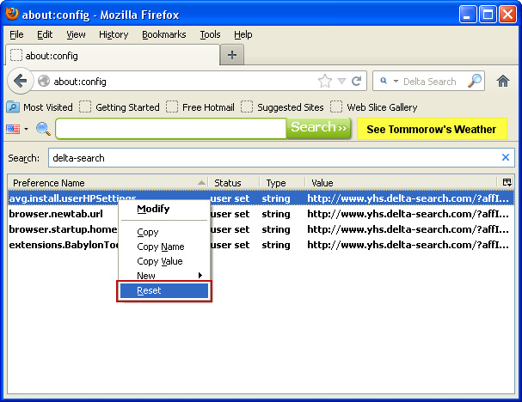Select extensions.BabylonTo preference row

[x=261, y=245]
